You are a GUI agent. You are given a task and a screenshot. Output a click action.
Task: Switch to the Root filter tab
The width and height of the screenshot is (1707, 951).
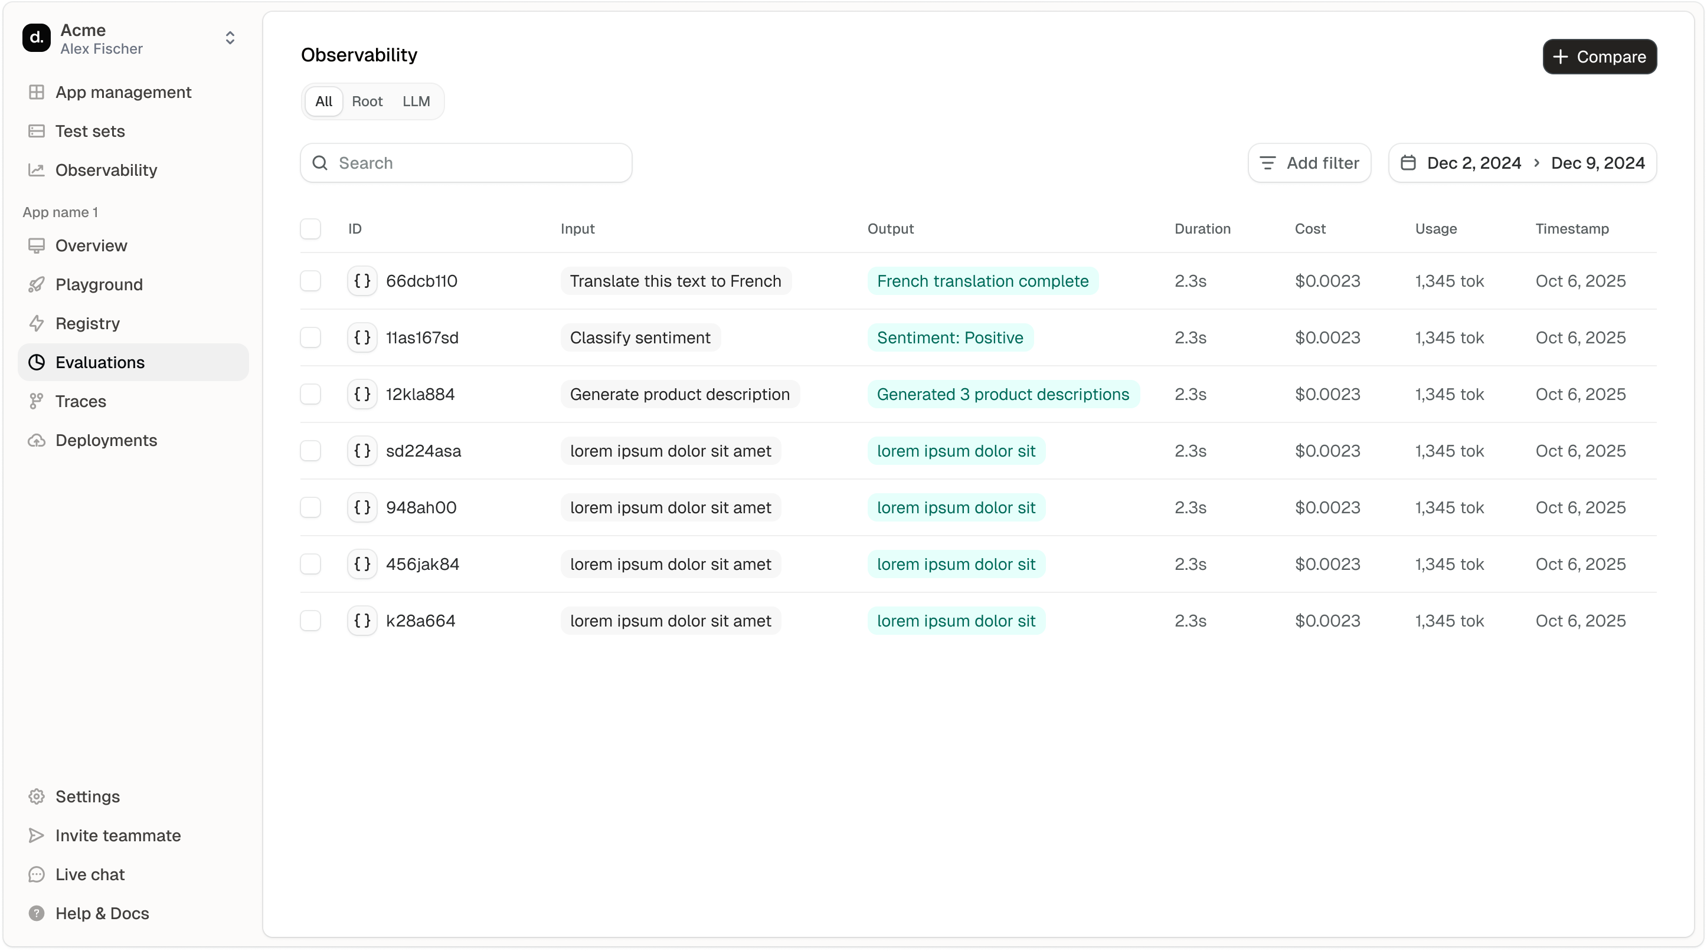(367, 101)
